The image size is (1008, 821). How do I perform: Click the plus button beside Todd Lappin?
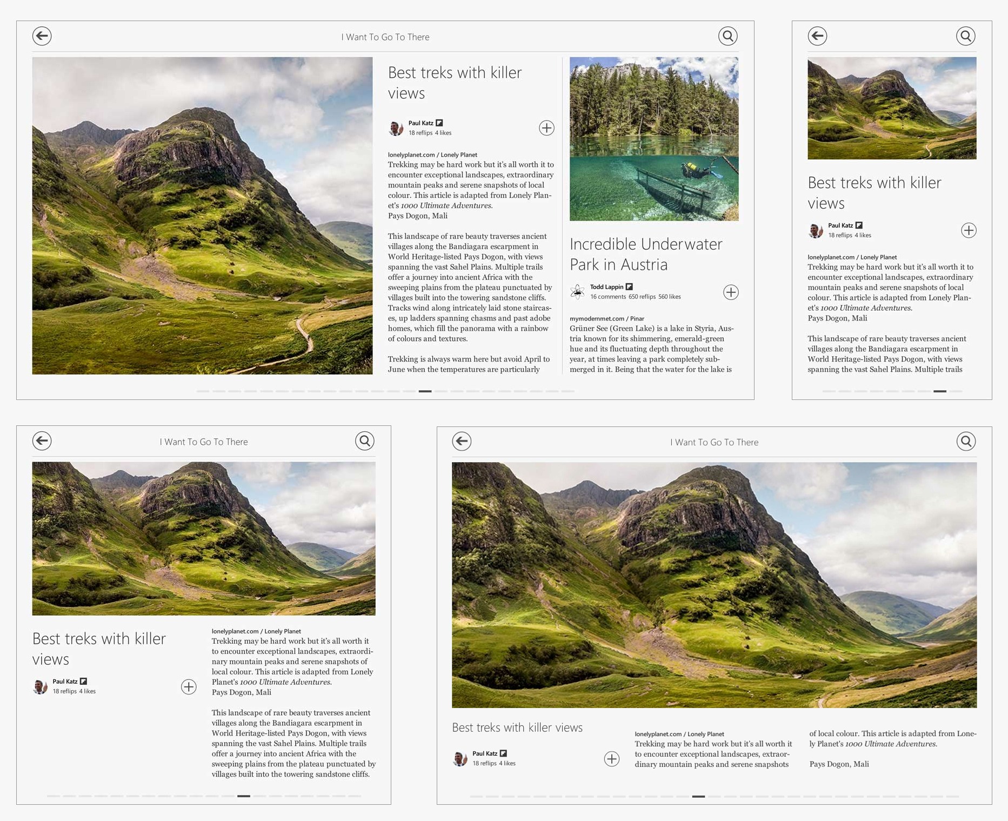point(731,292)
